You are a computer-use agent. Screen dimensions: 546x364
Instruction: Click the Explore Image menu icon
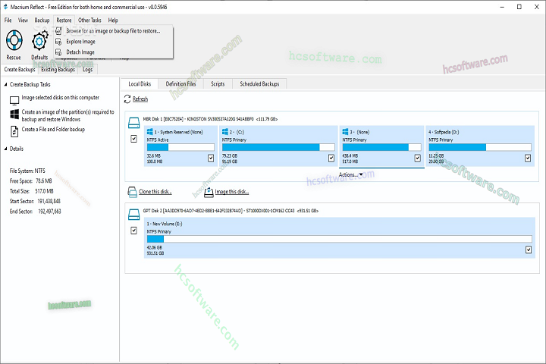(58, 42)
